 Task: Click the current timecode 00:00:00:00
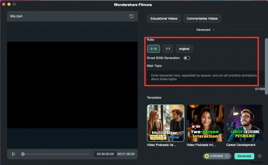105,154
